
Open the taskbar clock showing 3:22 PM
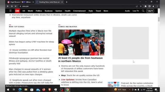pyautogui.click(x=150, y=90)
